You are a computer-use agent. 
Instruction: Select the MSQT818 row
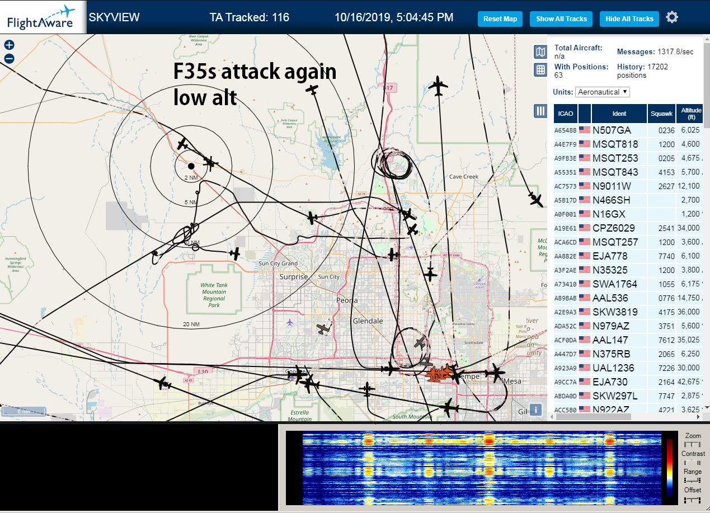coord(628,144)
